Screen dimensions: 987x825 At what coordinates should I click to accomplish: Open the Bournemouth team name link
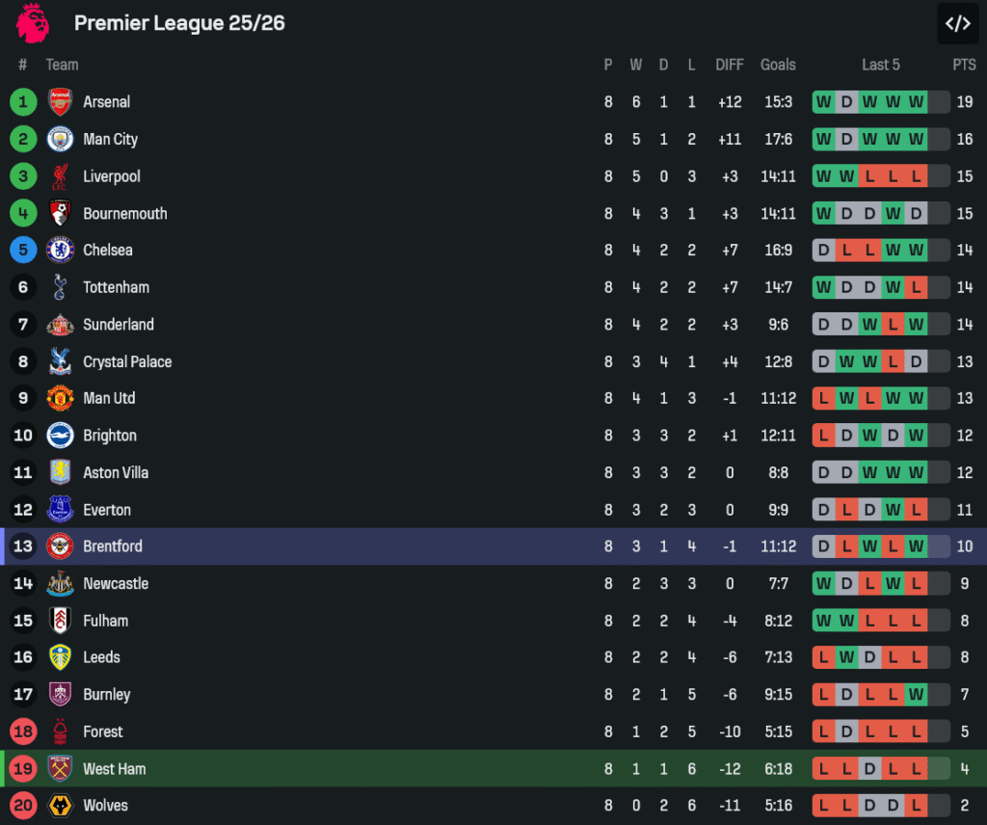[x=125, y=214]
